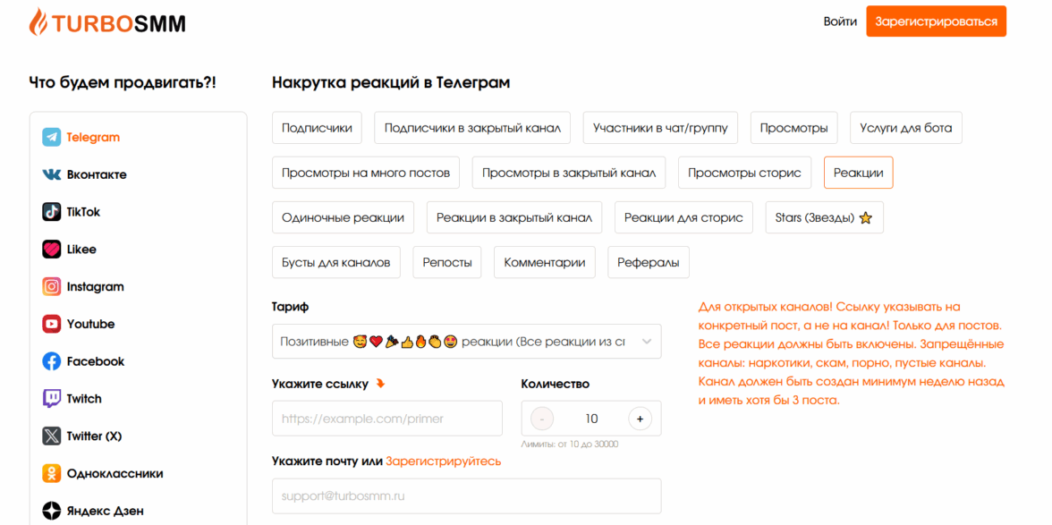Click the heading Что будем продвигать?!
The image size is (1052, 525).
pyautogui.click(x=123, y=82)
